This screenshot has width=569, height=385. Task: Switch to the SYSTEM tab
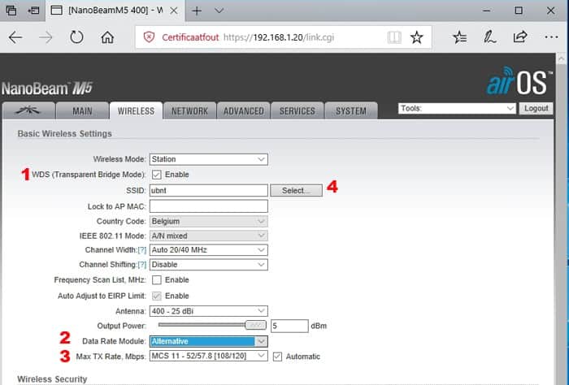pyautogui.click(x=351, y=111)
